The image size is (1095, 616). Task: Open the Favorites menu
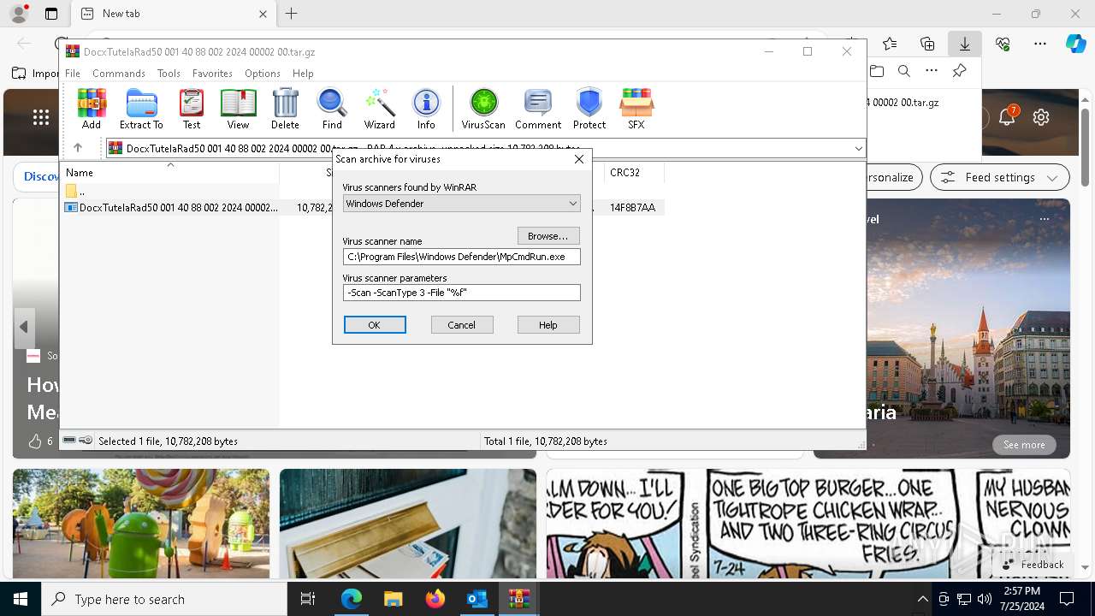[x=212, y=74]
